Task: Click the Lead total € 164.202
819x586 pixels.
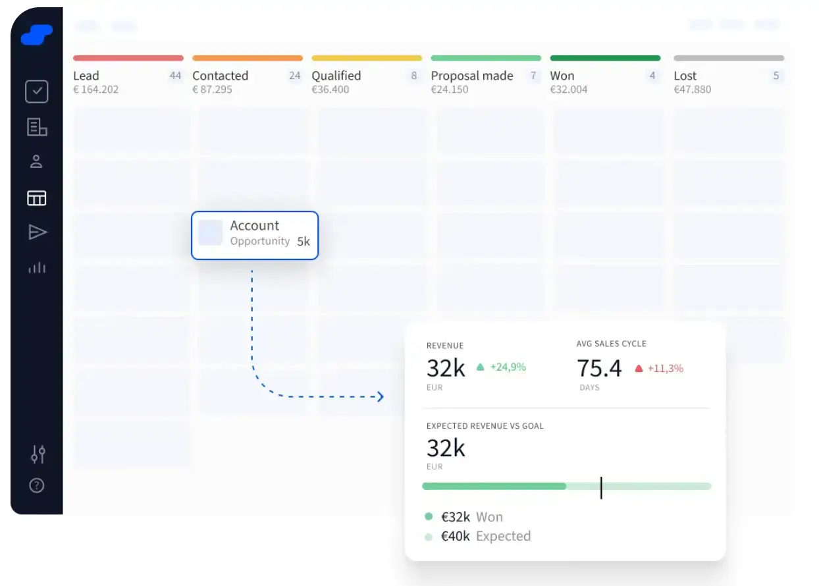Action: coord(96,90)
